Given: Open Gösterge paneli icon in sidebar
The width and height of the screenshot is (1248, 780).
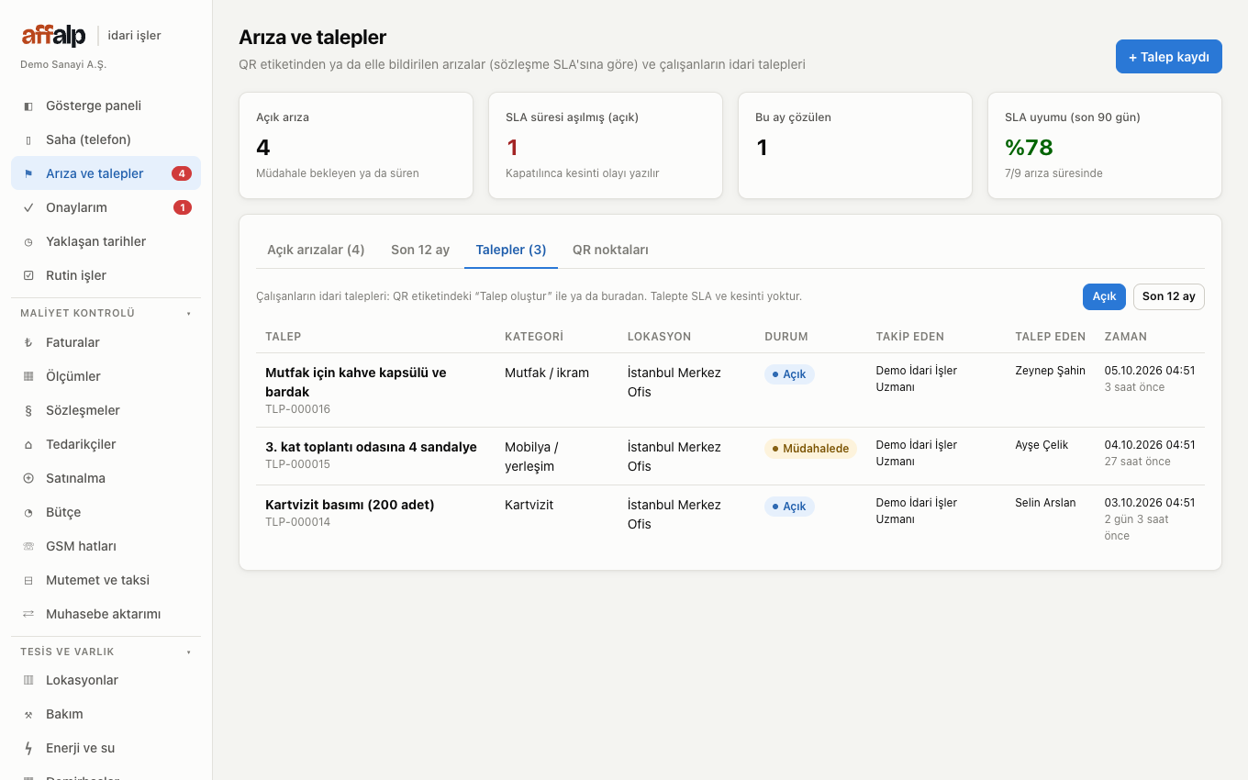Looking at the screenshot, I should pos(28,106).
